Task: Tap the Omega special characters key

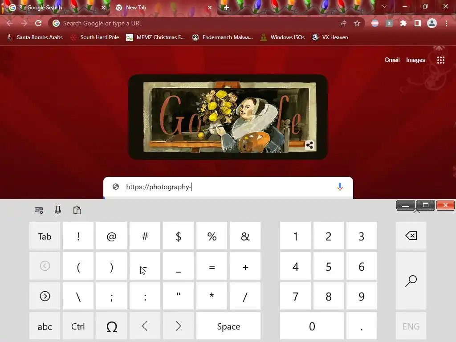Action: pos(112,326)
